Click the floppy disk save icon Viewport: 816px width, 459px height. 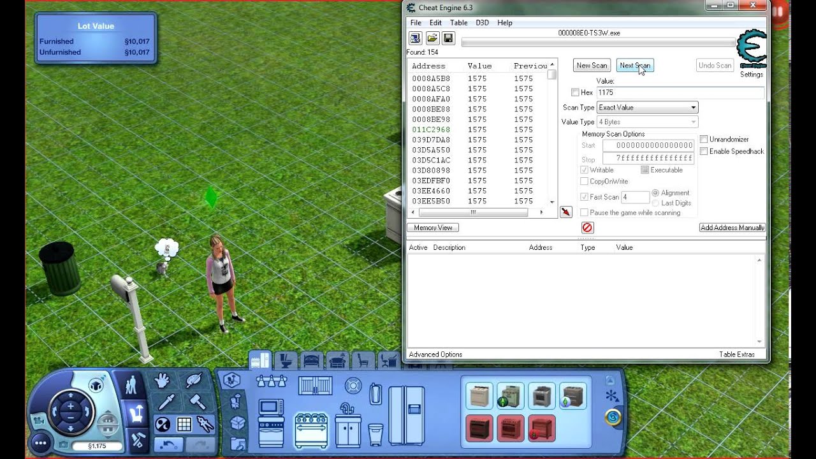click(x=448, y=38)
